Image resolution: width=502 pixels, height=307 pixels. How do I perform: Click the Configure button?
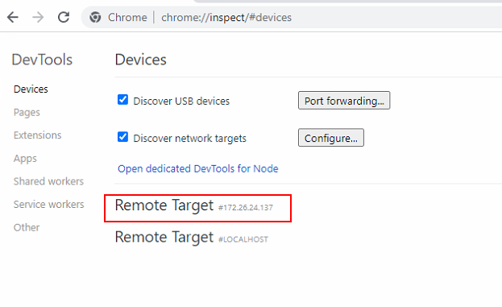coord(330,138)
